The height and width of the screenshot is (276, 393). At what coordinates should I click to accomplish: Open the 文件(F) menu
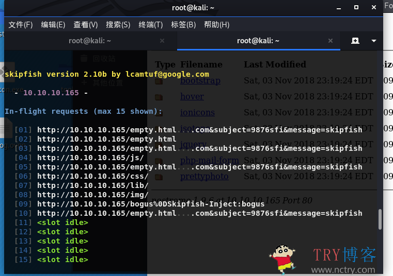pos(21,25)
